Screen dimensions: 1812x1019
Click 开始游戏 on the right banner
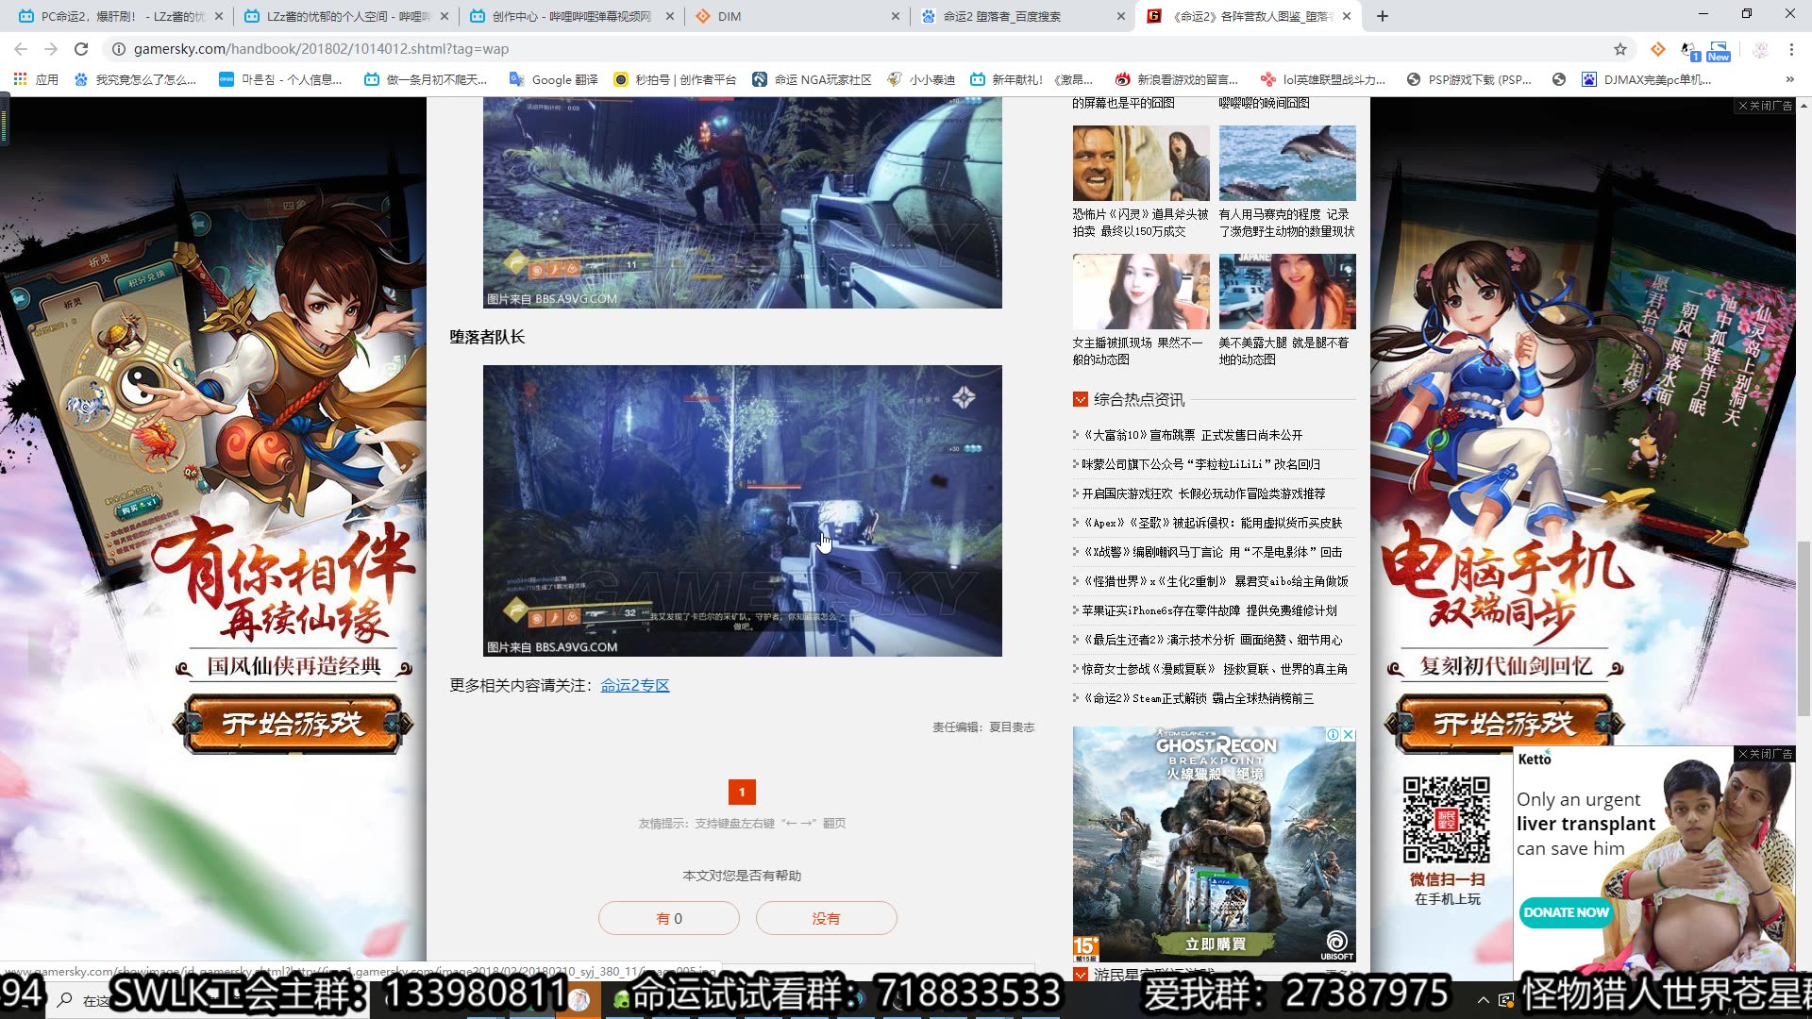point(1504,724)
